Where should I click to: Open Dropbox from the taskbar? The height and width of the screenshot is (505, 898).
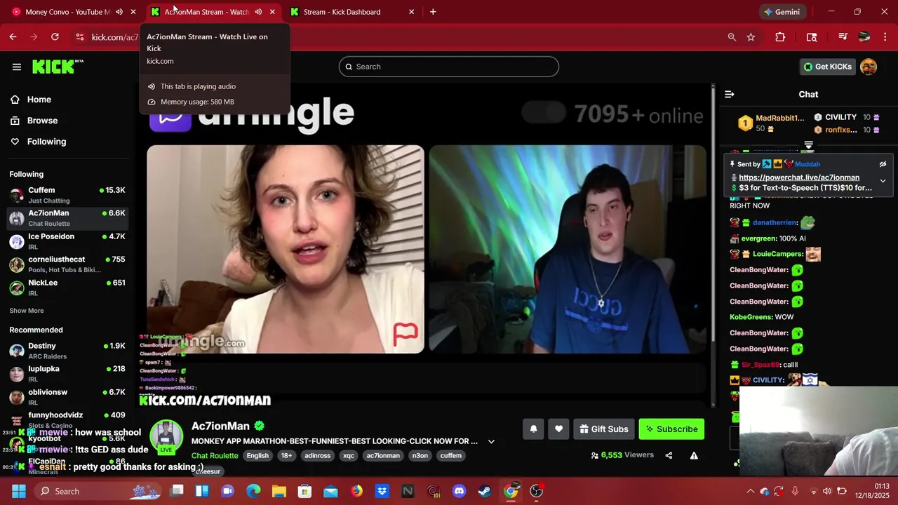tap(382, 491)
